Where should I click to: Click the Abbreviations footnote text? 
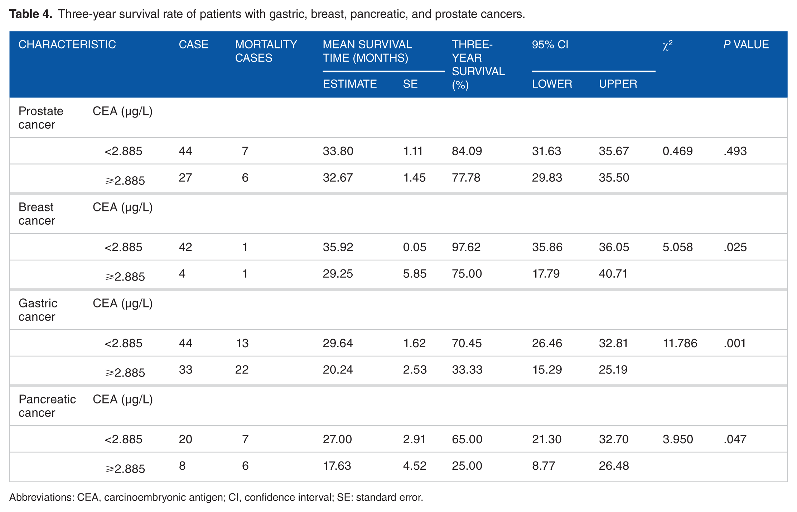(x=216, y=497)
